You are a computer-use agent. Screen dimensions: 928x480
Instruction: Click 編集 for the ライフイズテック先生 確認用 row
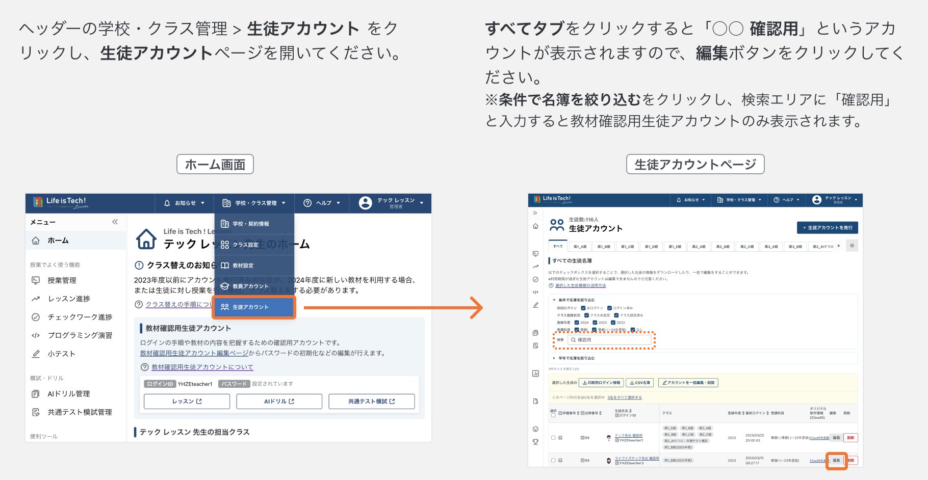[x=836, y=461]
